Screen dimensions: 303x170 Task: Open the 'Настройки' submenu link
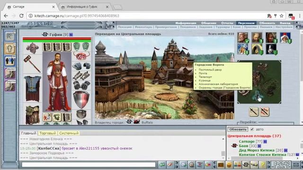point(284,27)
